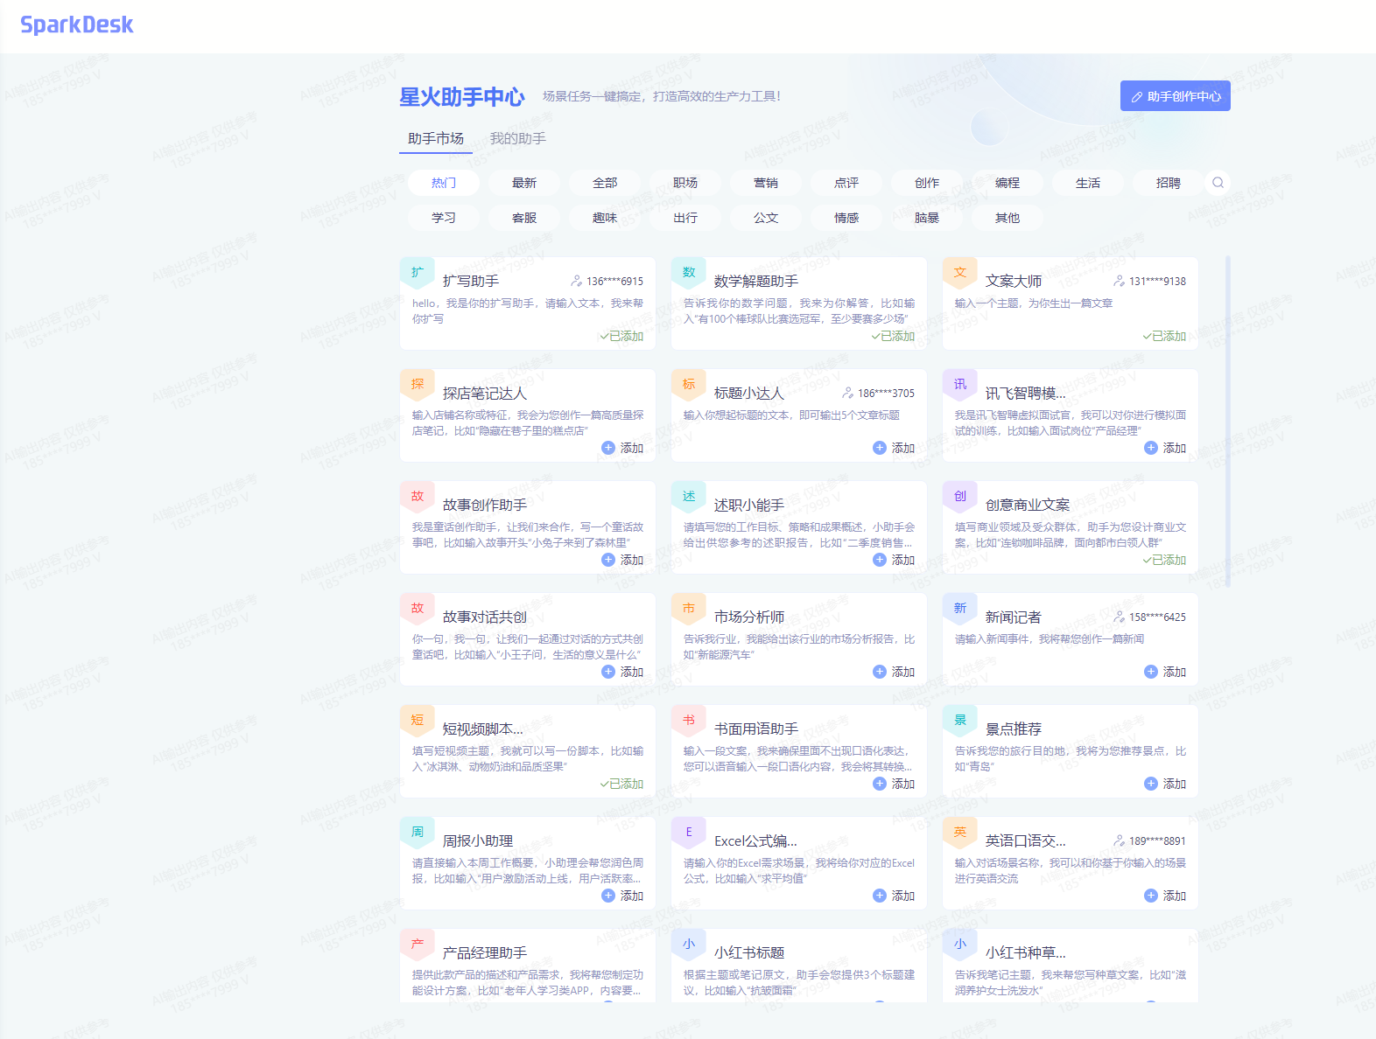Click the plus icon to add 景点推荐
This screenshot has width=1376, height=1039.
coord(1151,784)
